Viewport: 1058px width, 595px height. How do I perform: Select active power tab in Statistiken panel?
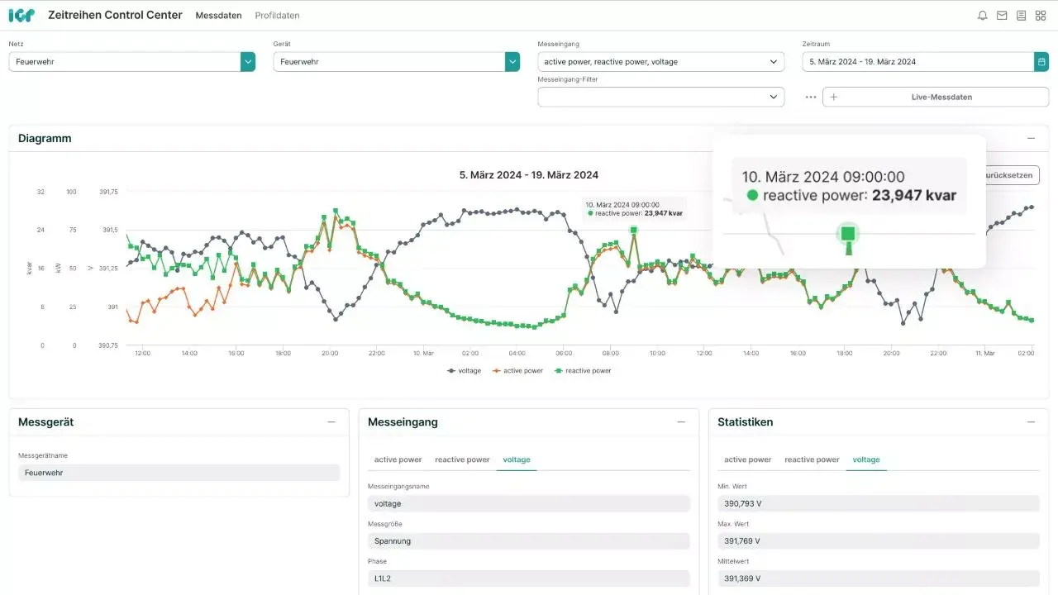pyautogui.click(x=747, y=459)
